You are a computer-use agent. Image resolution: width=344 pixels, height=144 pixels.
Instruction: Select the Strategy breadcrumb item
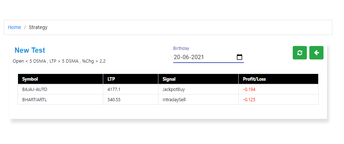point(38,27)
